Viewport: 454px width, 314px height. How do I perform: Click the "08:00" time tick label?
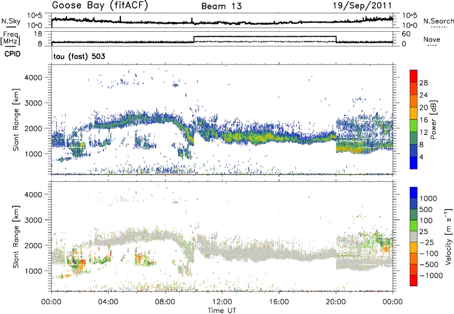pos(165,302)
